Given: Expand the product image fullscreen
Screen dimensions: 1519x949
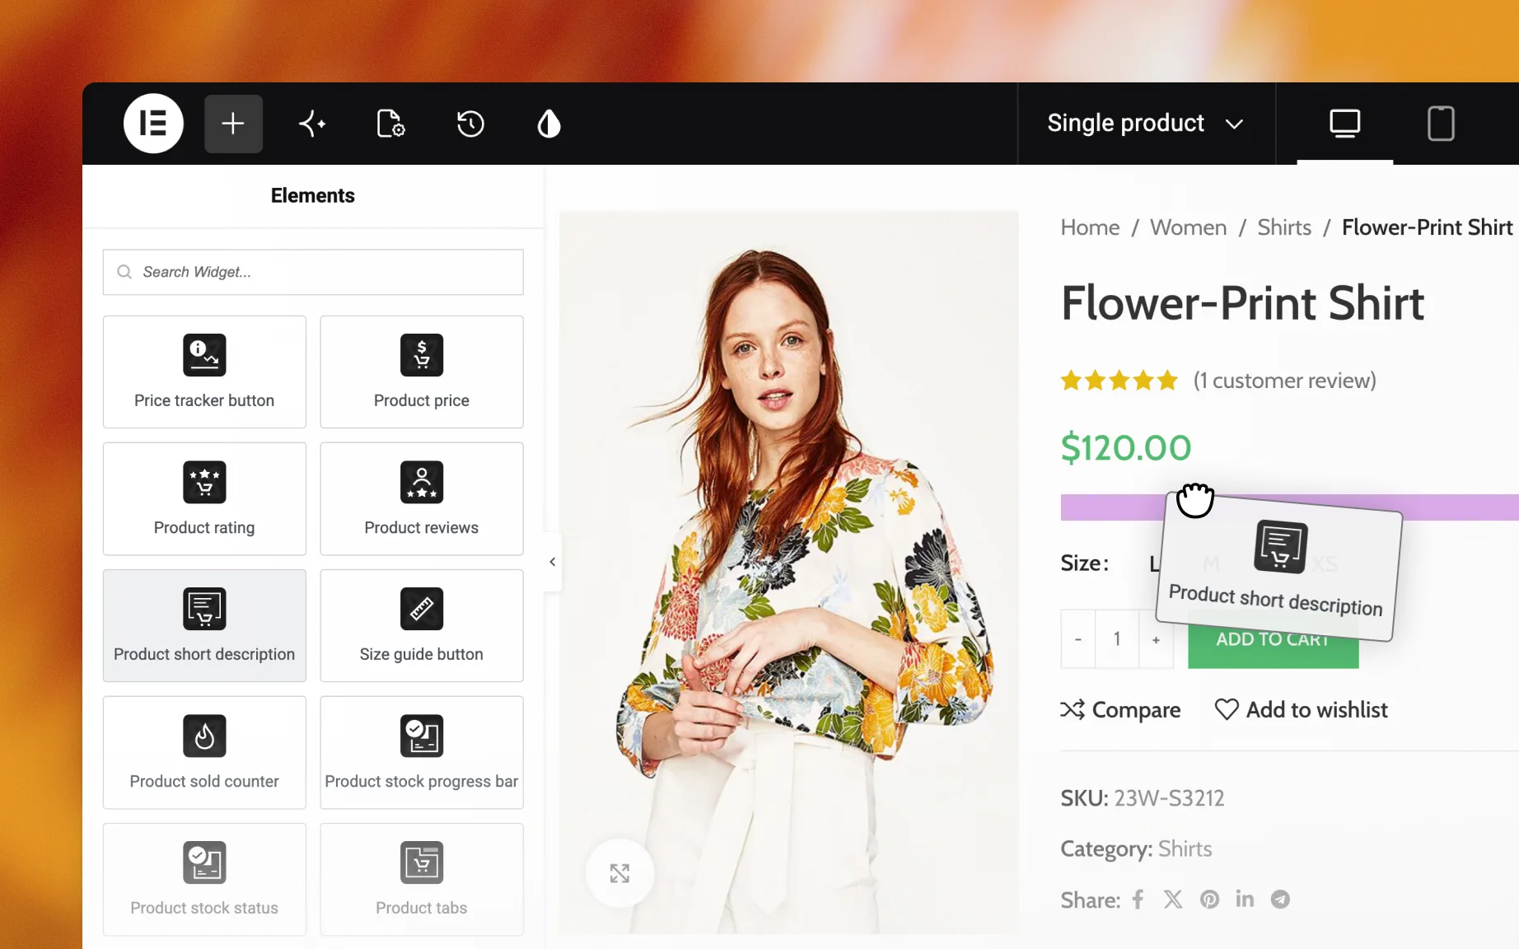Looking at the screenshot, I should point(619,873).
